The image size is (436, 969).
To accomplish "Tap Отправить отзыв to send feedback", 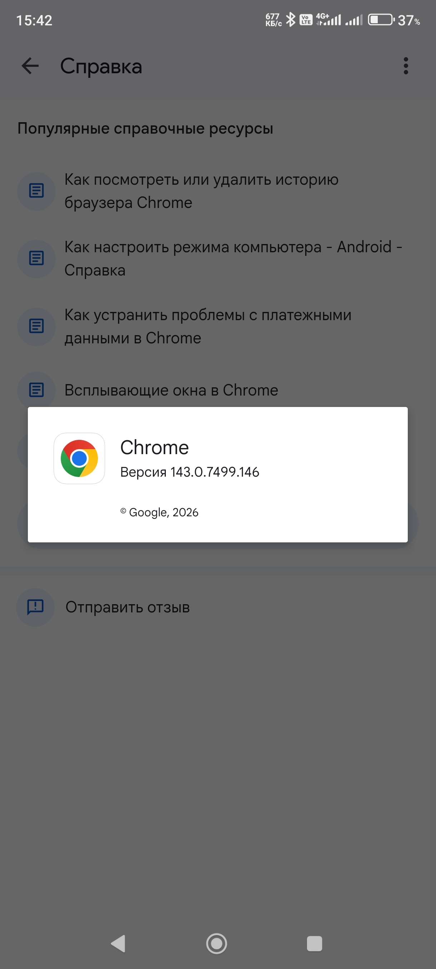I will [x=128, y=607].
